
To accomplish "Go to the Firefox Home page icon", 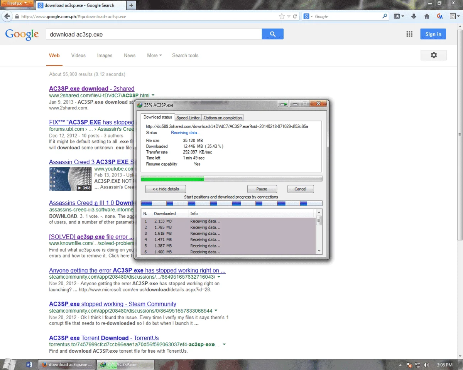I will pos(427,17).
